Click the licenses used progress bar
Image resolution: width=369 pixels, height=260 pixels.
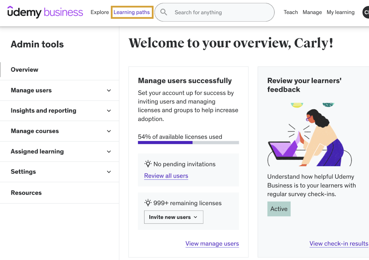(x=188, y=142)
